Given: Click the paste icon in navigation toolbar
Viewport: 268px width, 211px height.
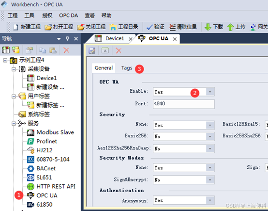Looking at the screenshot, I should 53,50.
